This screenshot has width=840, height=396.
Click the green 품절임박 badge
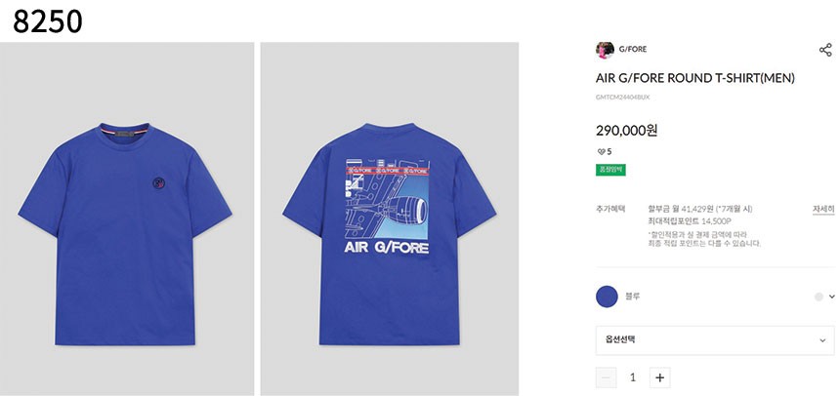(x=610, y=170)
